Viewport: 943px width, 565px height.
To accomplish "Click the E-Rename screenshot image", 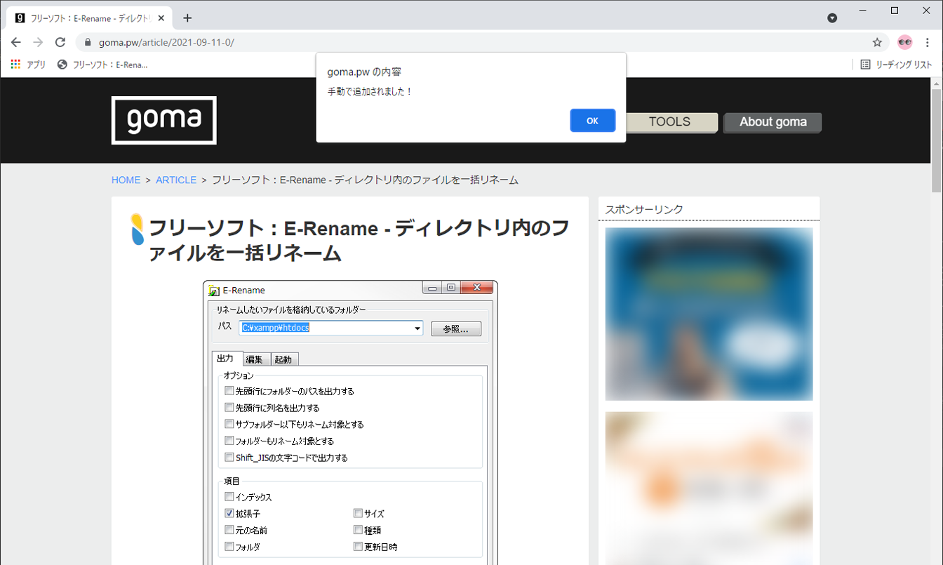I will click(x=350, y=421).
